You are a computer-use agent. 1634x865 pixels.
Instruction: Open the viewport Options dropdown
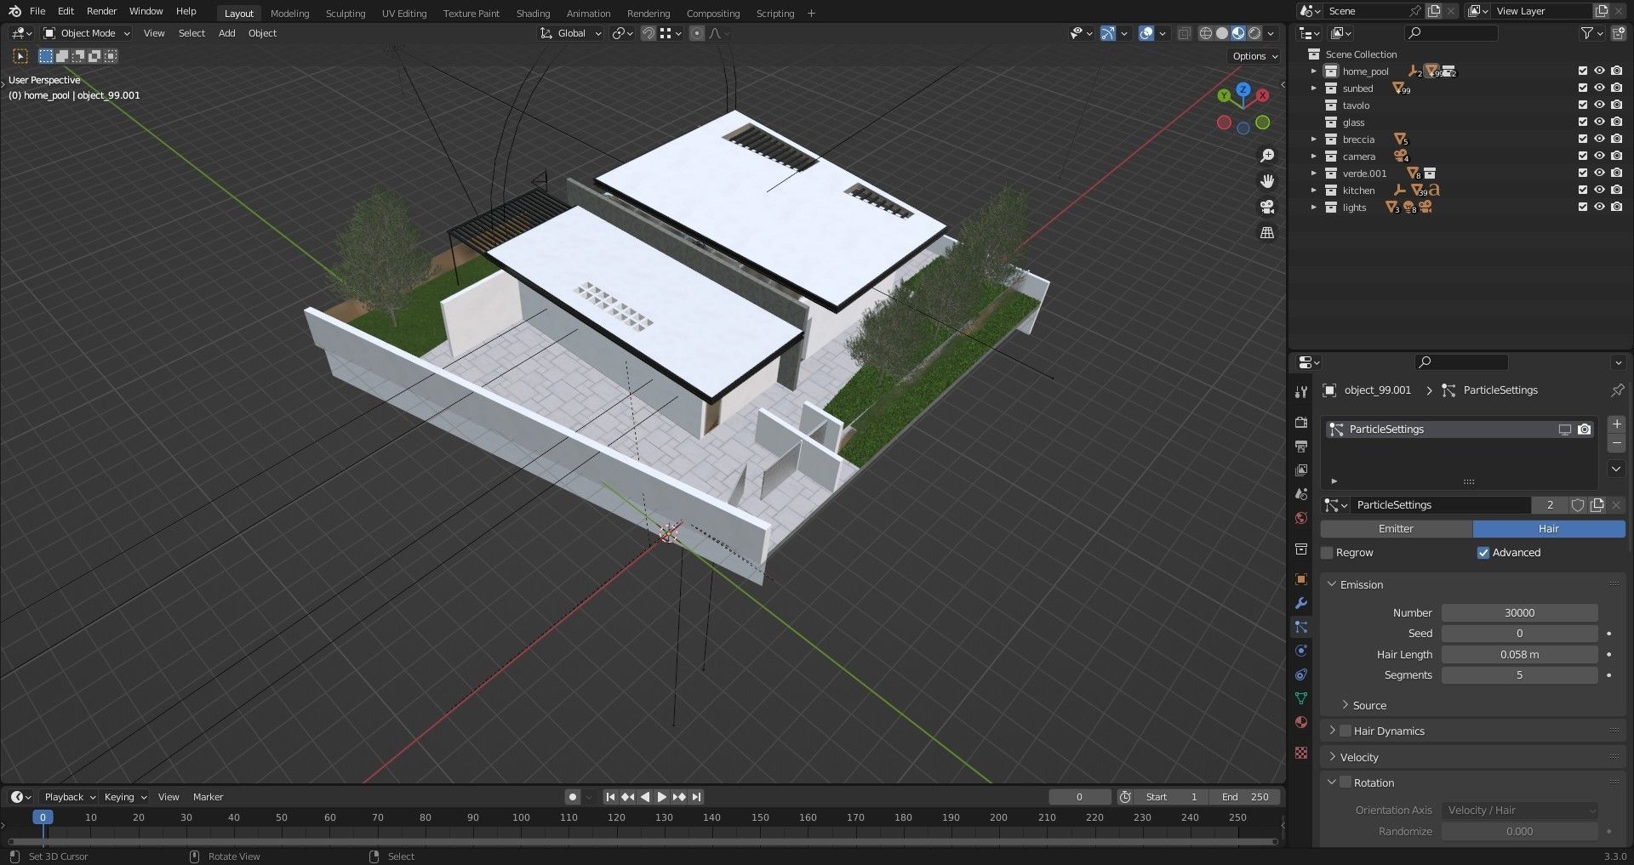coord(1254,56)
